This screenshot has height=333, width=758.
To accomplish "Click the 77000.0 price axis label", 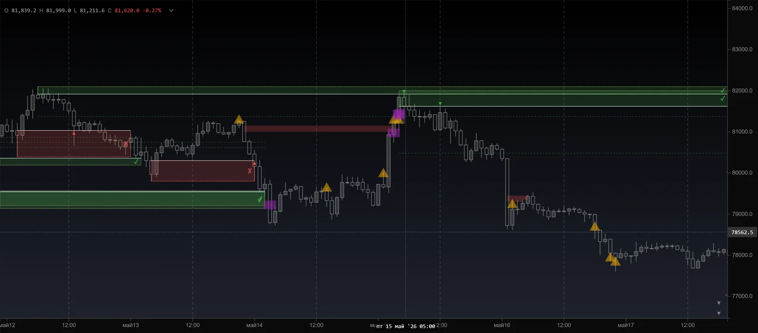I will coord(742,296).
